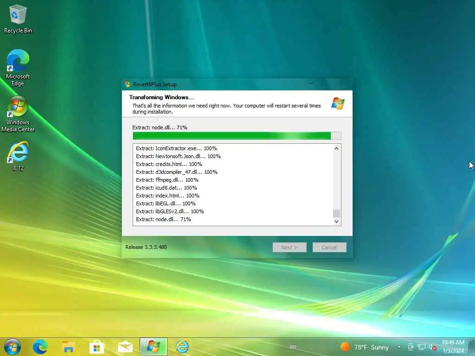This screenshot has width=475, height=356.
Task: Open the 78°F Sunny weather widget
Action: [365, 347]
